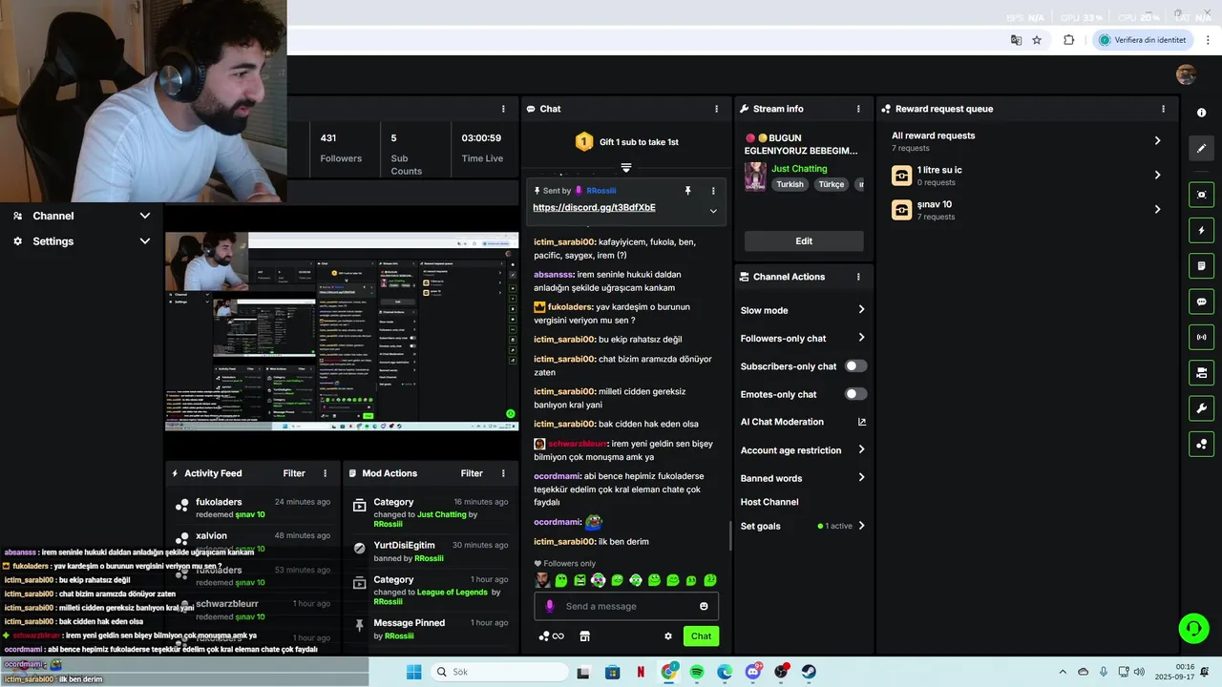Expand the '1 litre su ic' reward
1222x687 pixels.
[x=1027, y=176]
